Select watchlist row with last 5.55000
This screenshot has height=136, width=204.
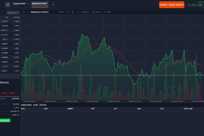coord(10,53)
